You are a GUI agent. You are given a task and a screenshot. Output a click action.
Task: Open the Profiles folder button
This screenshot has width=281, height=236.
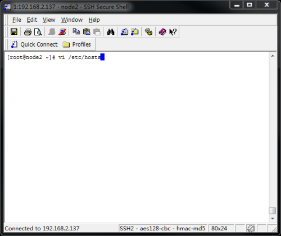coord(77,44)
